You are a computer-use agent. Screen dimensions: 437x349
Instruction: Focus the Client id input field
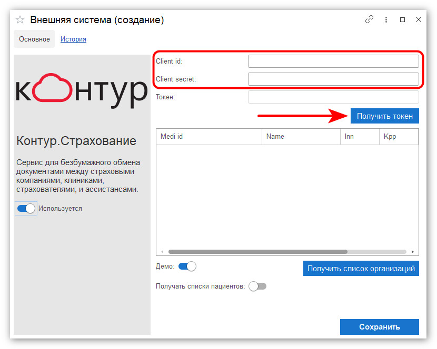(333, 61)
